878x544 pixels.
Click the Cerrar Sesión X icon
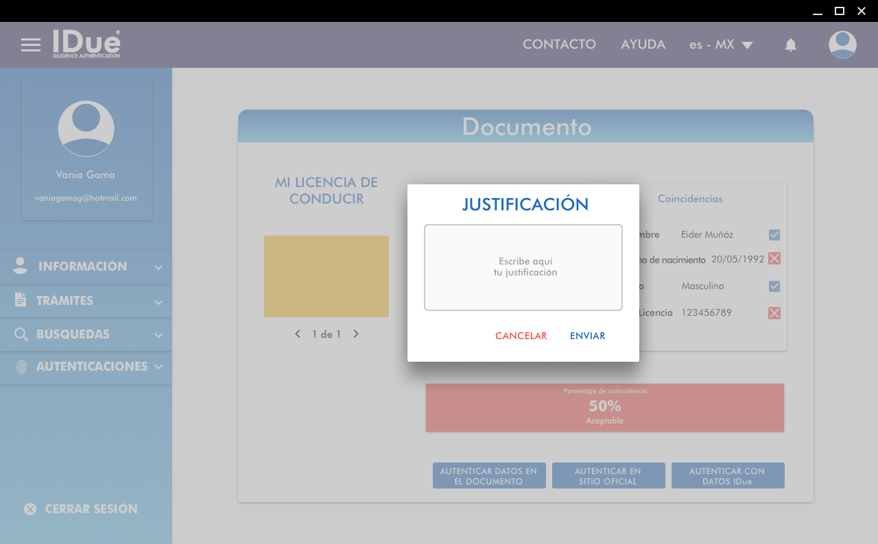click(x=30, y=509)
